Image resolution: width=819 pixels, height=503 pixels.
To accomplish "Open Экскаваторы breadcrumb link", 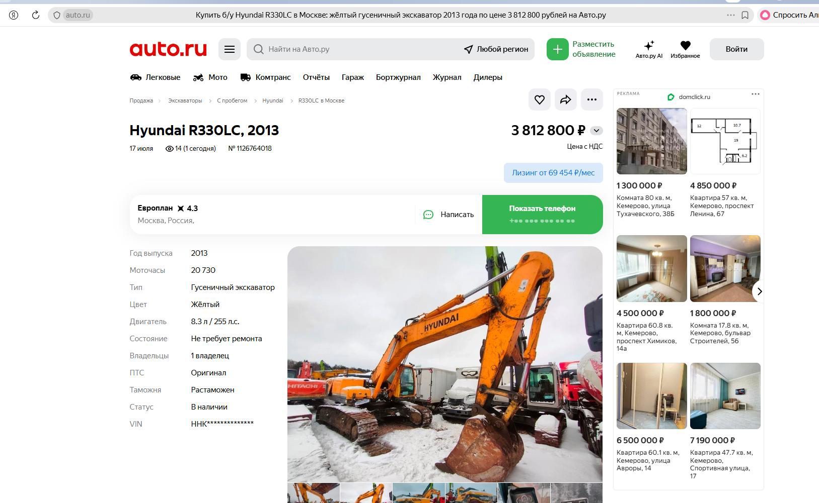I will (185, 100).
